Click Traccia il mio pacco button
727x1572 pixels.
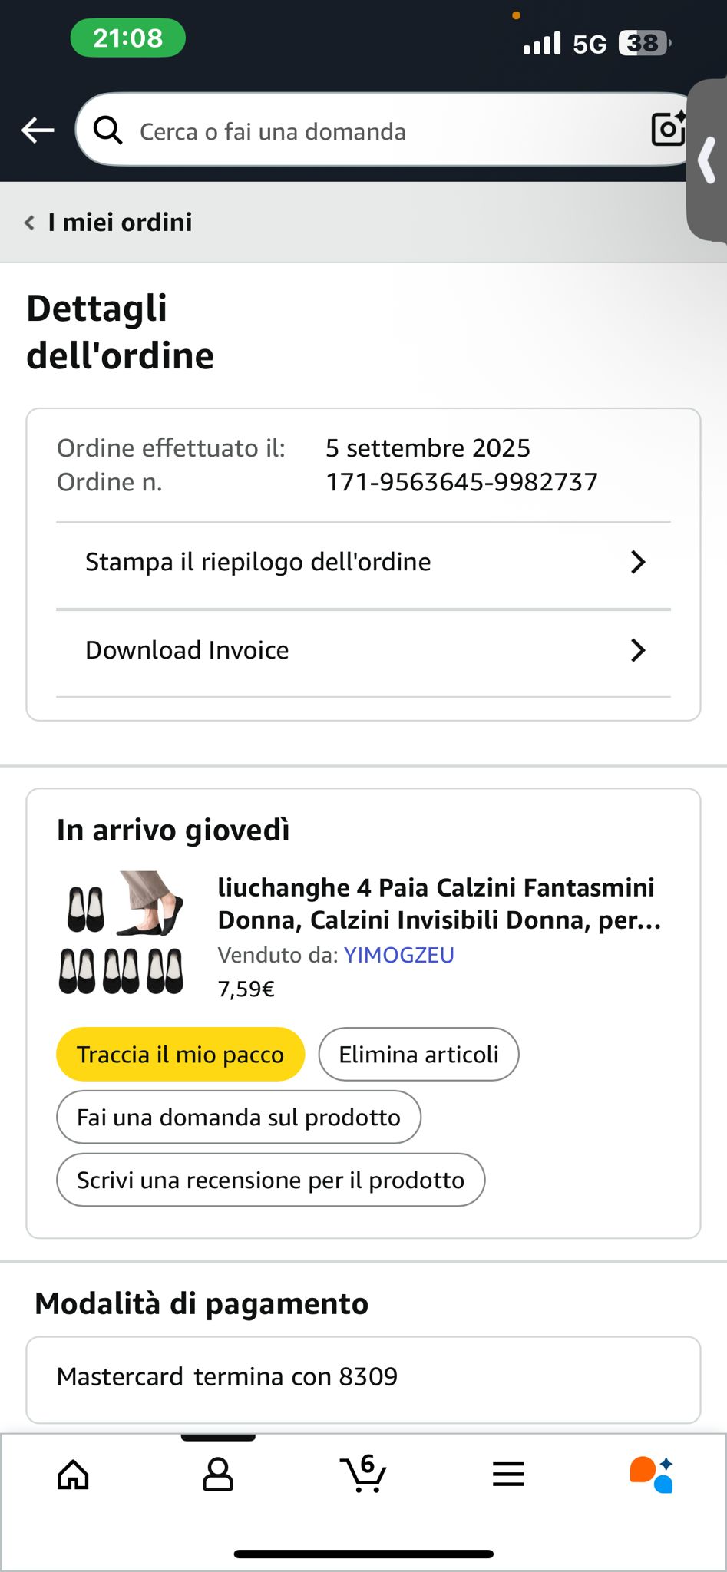point(180,1054)
